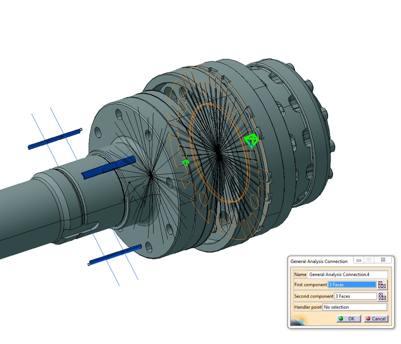Click the 'First component' label
Screen dimensions: 401x344
pyautogui.click(x=311, y=285)
